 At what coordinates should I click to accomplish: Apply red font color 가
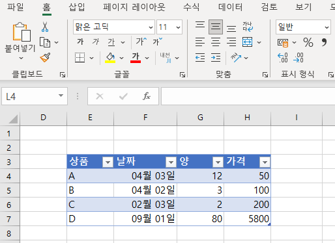tap(136, 58)
